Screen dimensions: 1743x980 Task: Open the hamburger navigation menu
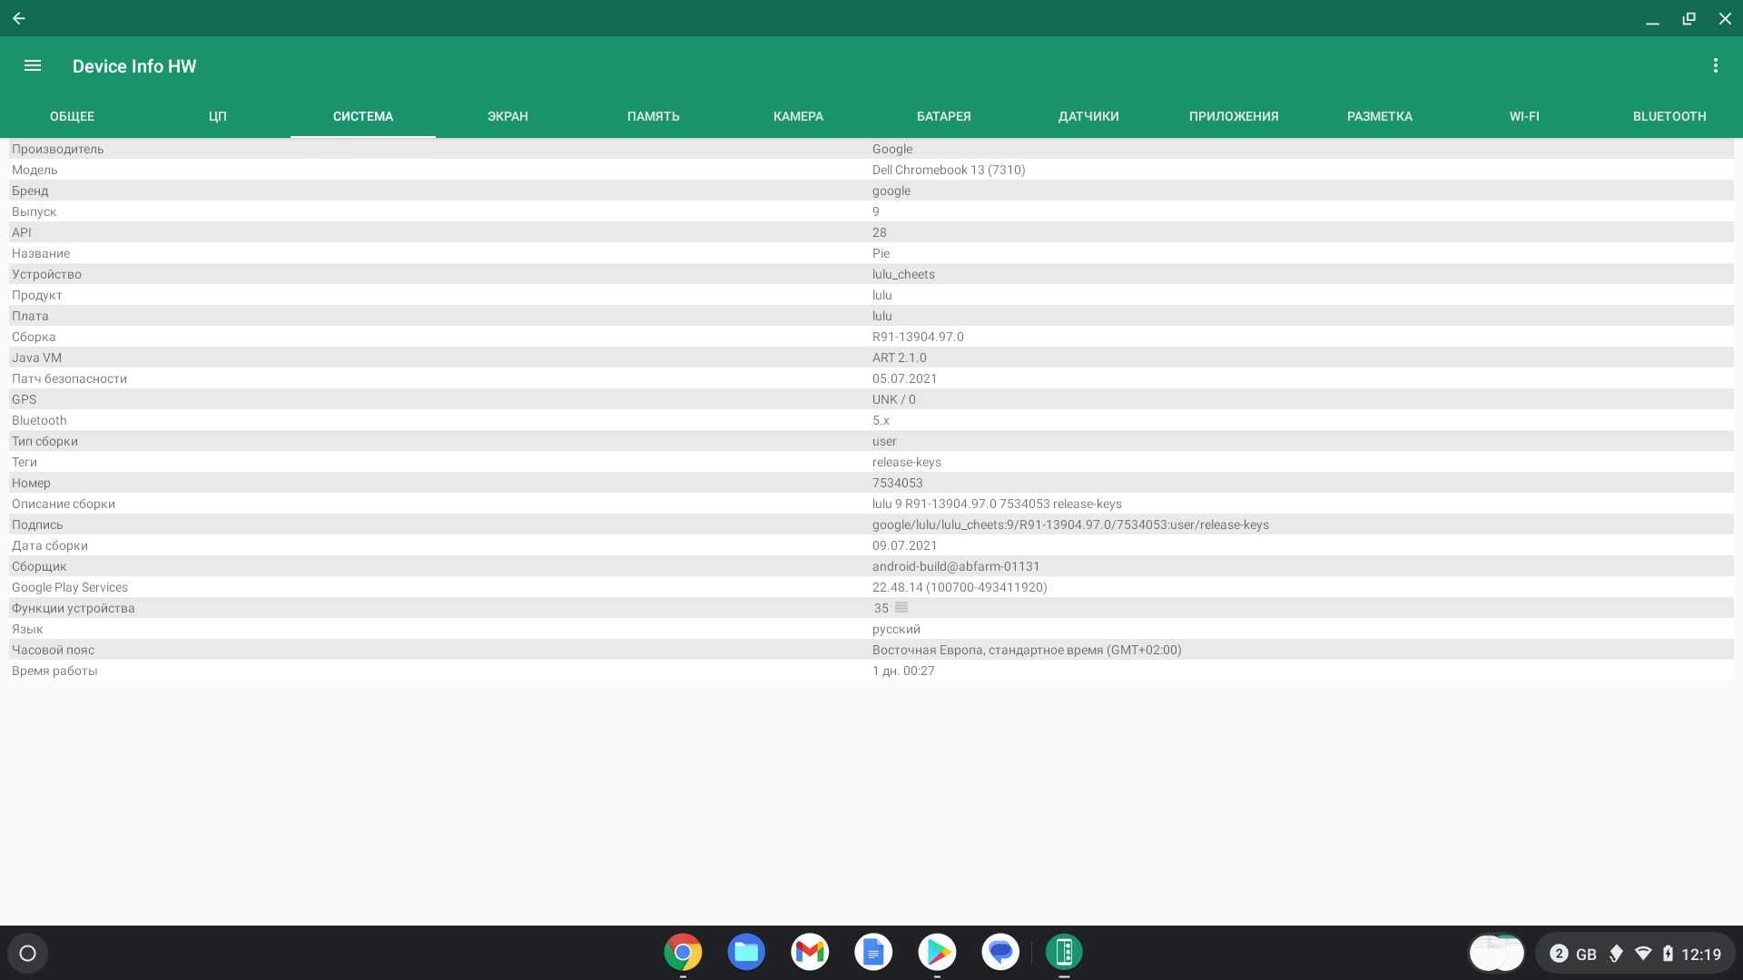point(33,65)
